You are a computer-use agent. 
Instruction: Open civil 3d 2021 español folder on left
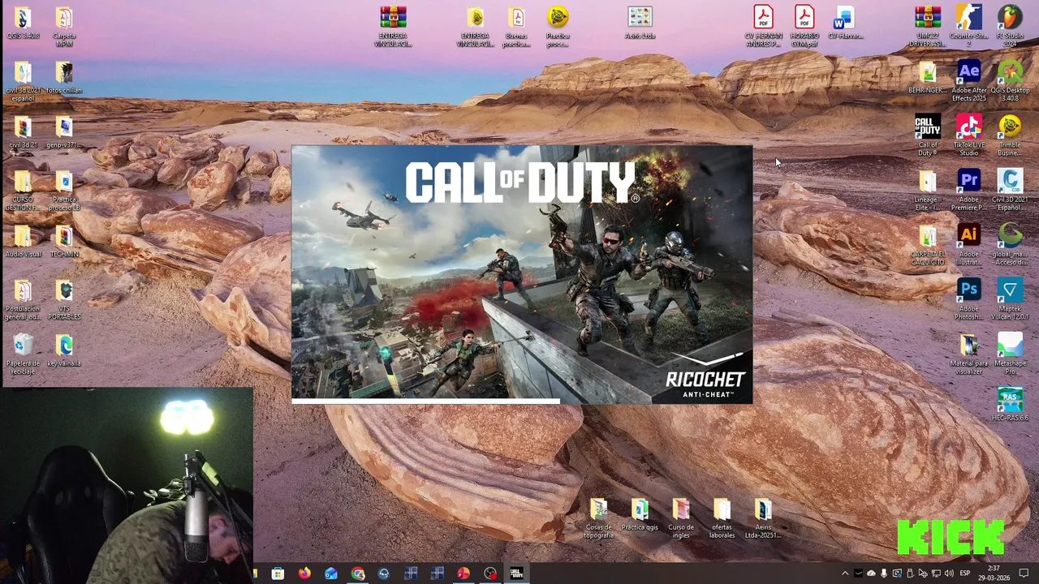point(23,81)
